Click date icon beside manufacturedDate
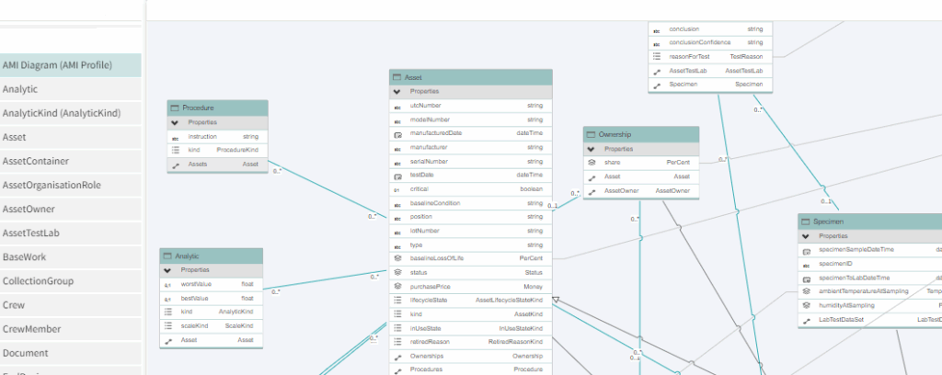This screenshot has height=375, width=942. [x=397, y=134]
